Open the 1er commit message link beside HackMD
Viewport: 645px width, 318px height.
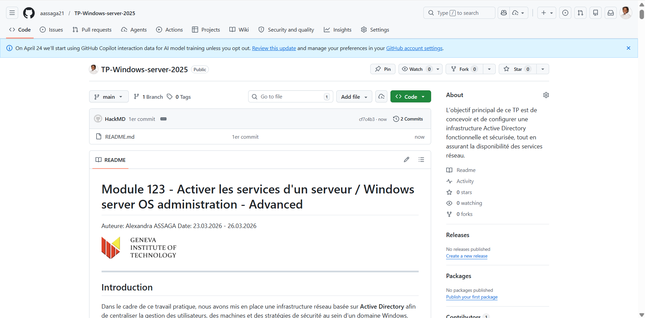pyautogui.click(x=142, y=119)
